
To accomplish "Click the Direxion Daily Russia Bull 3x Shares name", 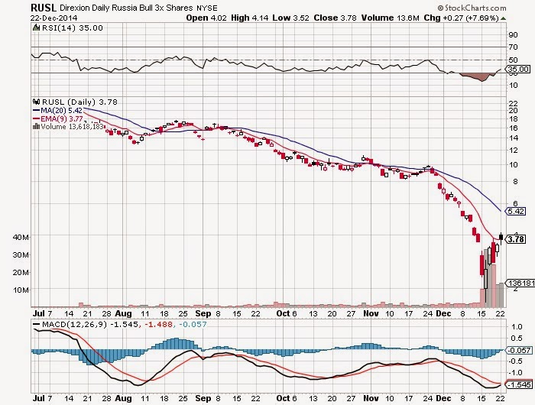I will [x=126, y=8].
